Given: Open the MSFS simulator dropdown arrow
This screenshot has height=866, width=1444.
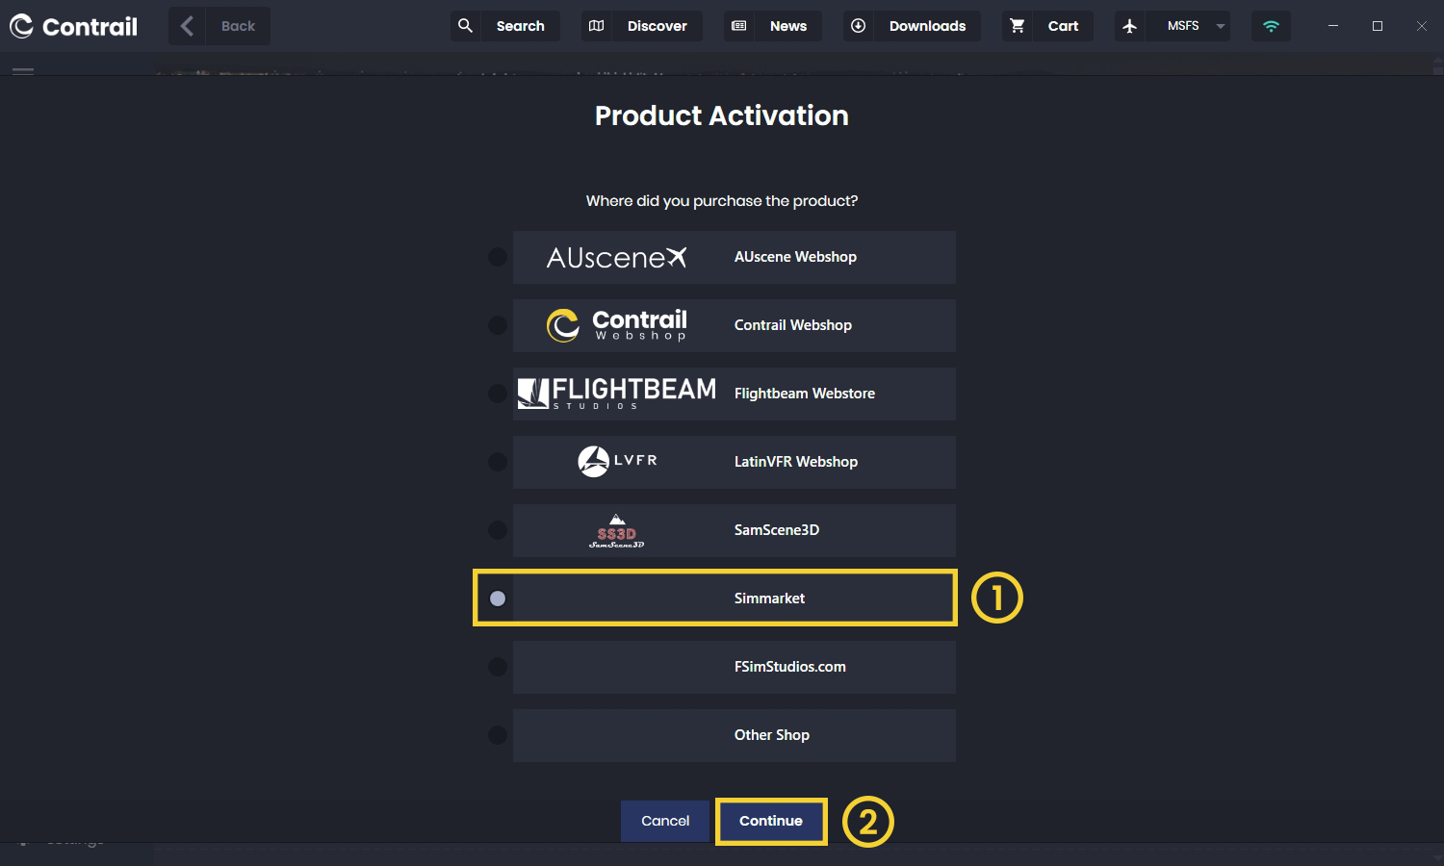Looking at the screenshot, I should (1220, 26).
